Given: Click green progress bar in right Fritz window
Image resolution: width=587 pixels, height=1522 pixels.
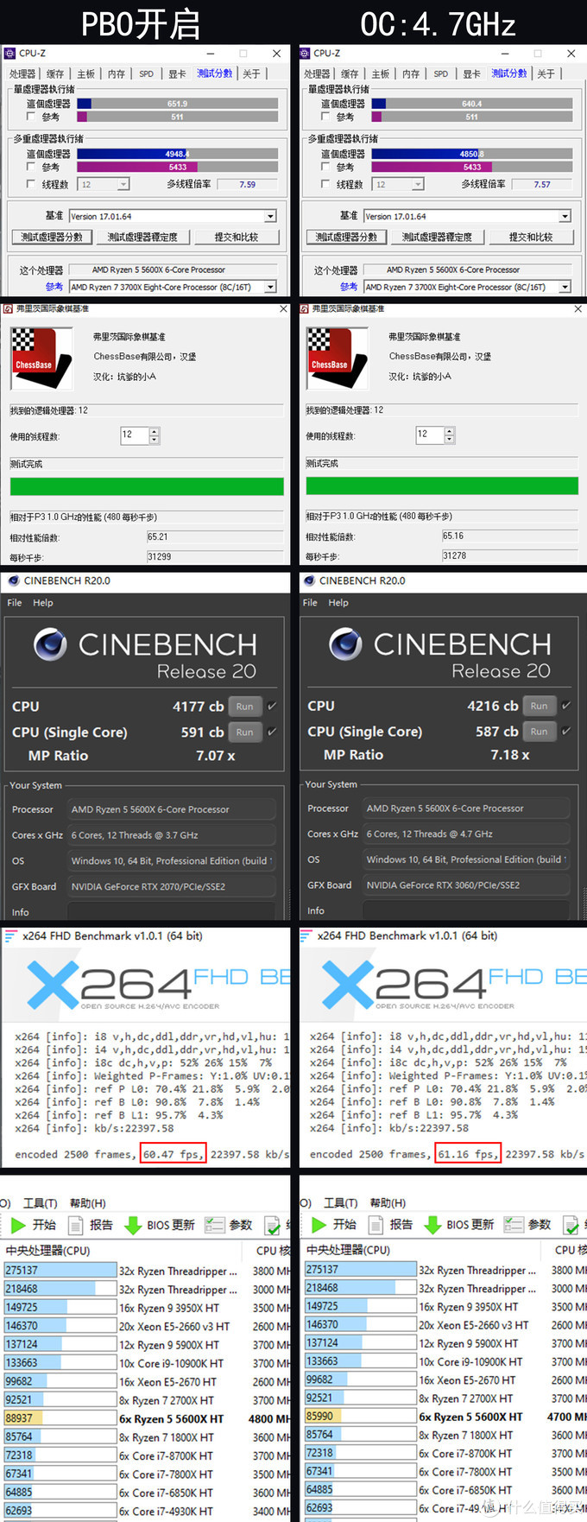Looking at the screenshot, I should click(x=442, y=486).
